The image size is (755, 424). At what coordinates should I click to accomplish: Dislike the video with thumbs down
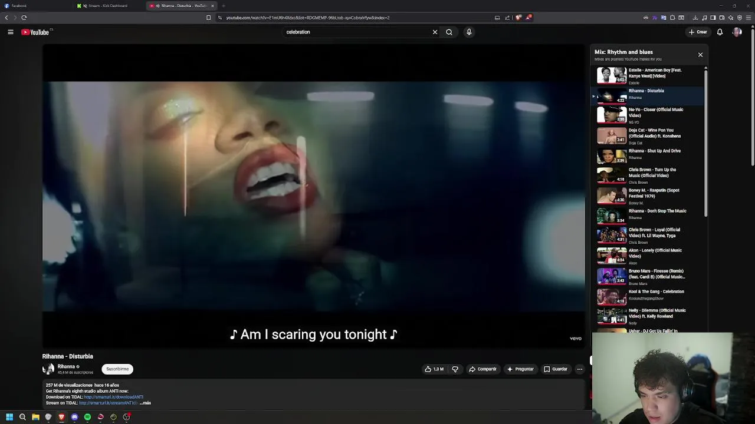tap(455, 369)
